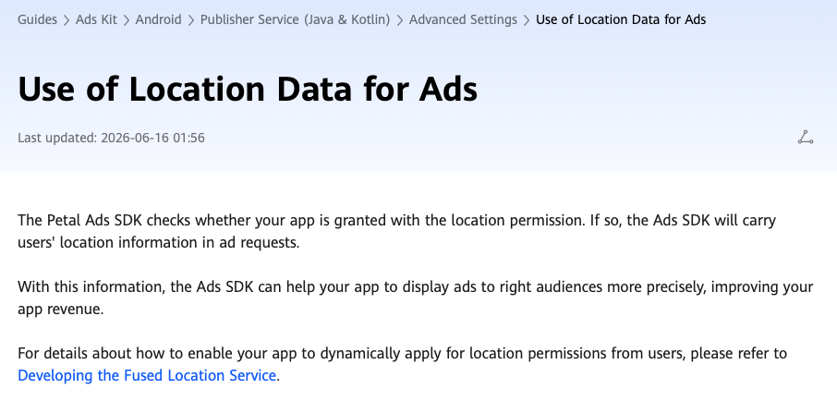Screen dimensions: 837x401
Task: Click the share icon beside the title
Action: click(805, 138)
